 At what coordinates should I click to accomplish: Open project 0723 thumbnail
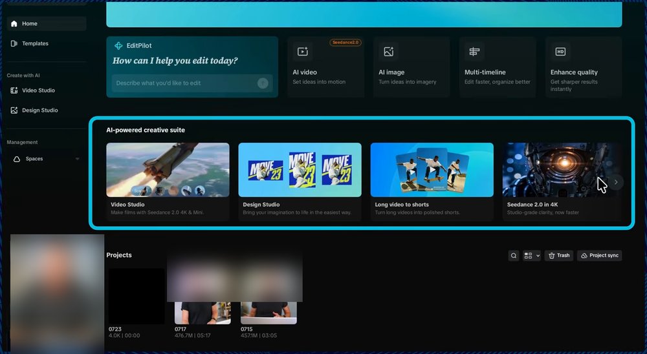coord(137,297)
